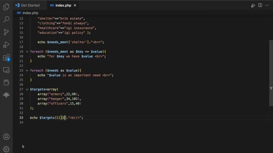Click the "<br/>" string on line 33
This screenshot has width=273, height=153.
point(75,118)
